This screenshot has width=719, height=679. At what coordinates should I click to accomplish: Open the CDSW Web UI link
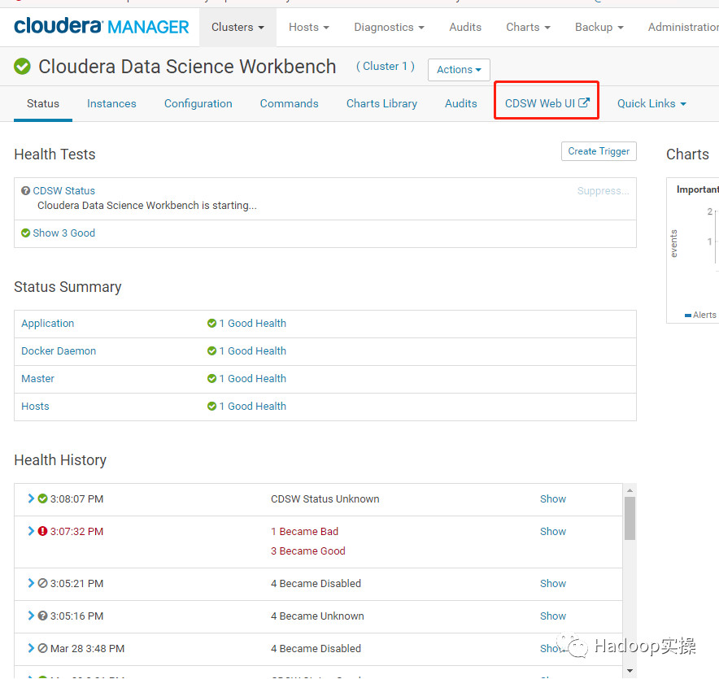(x=547, y=103)
